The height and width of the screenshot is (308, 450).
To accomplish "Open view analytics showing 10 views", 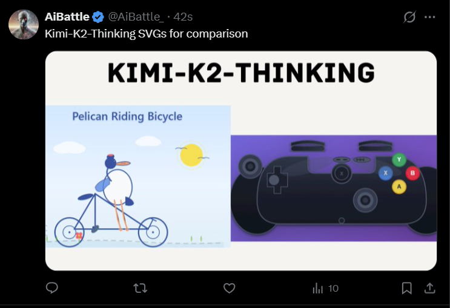I will (325, 289).
